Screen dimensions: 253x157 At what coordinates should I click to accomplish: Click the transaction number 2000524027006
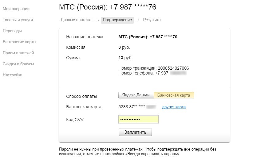[x=173, y=68]
